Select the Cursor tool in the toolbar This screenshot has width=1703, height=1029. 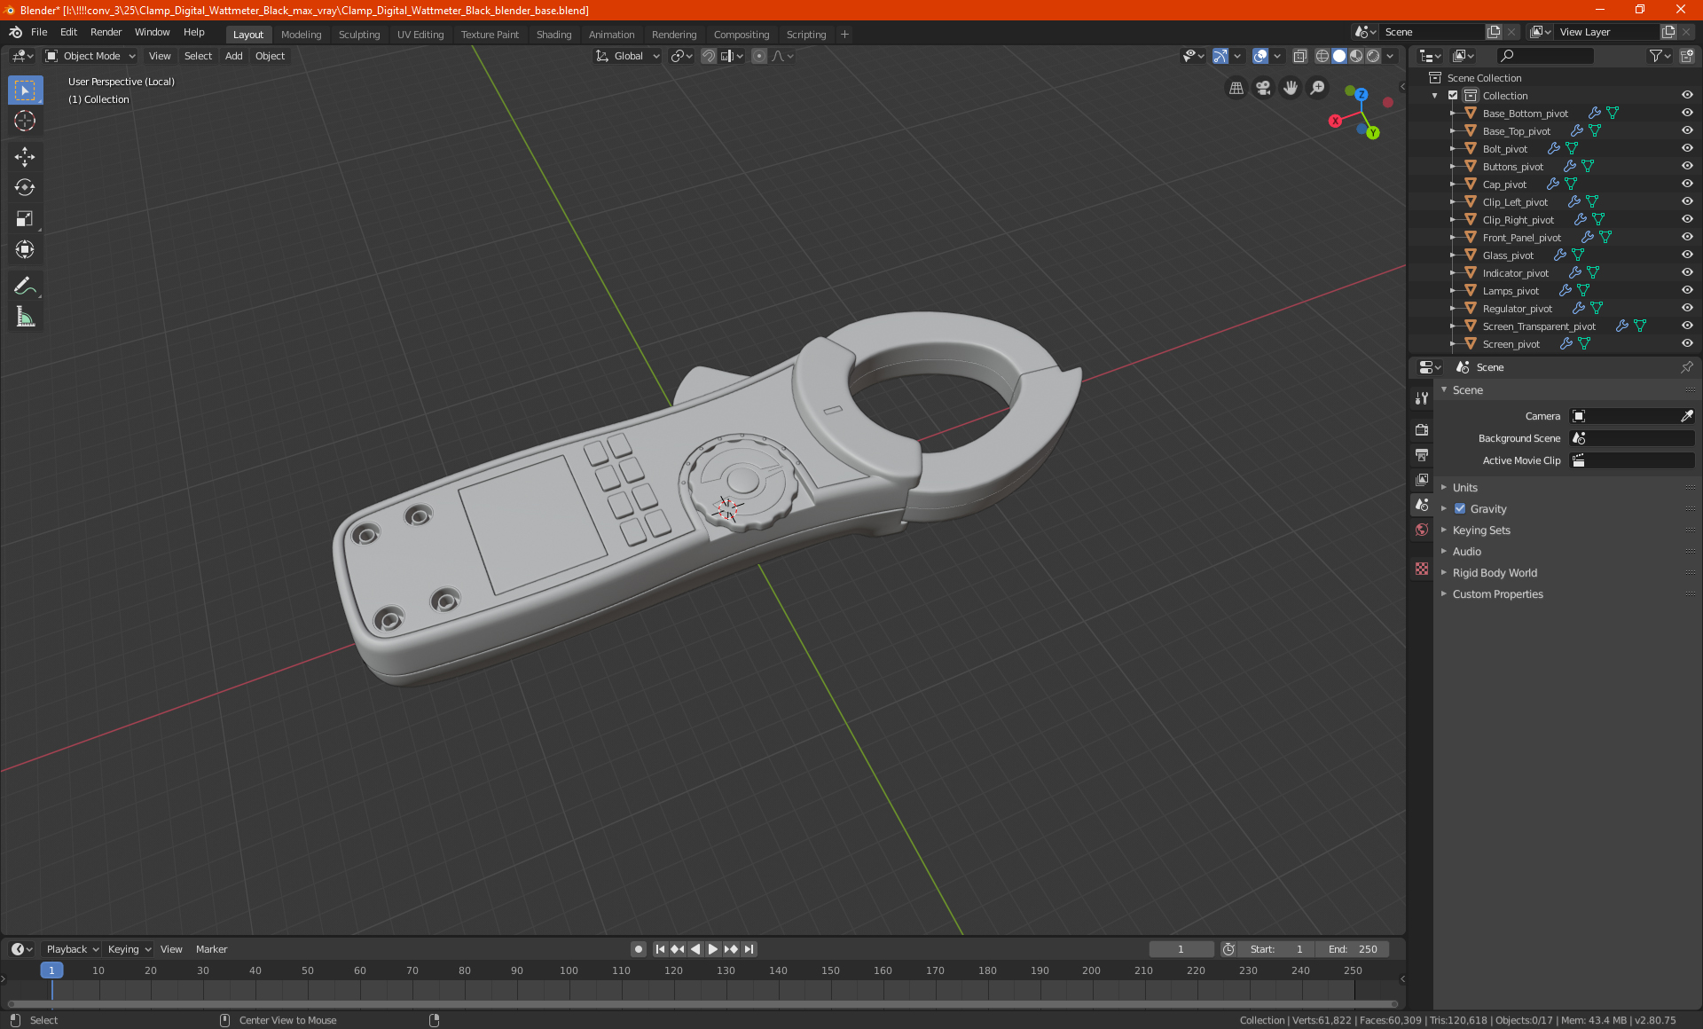(25, 121)
